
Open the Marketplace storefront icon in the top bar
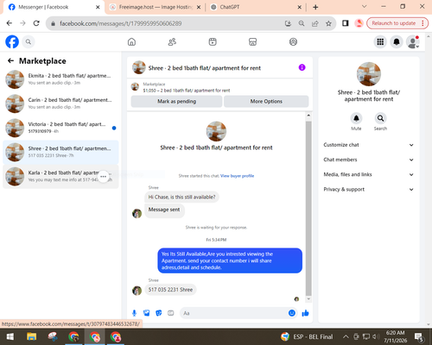pyautogui.click(x=252, y=42)
